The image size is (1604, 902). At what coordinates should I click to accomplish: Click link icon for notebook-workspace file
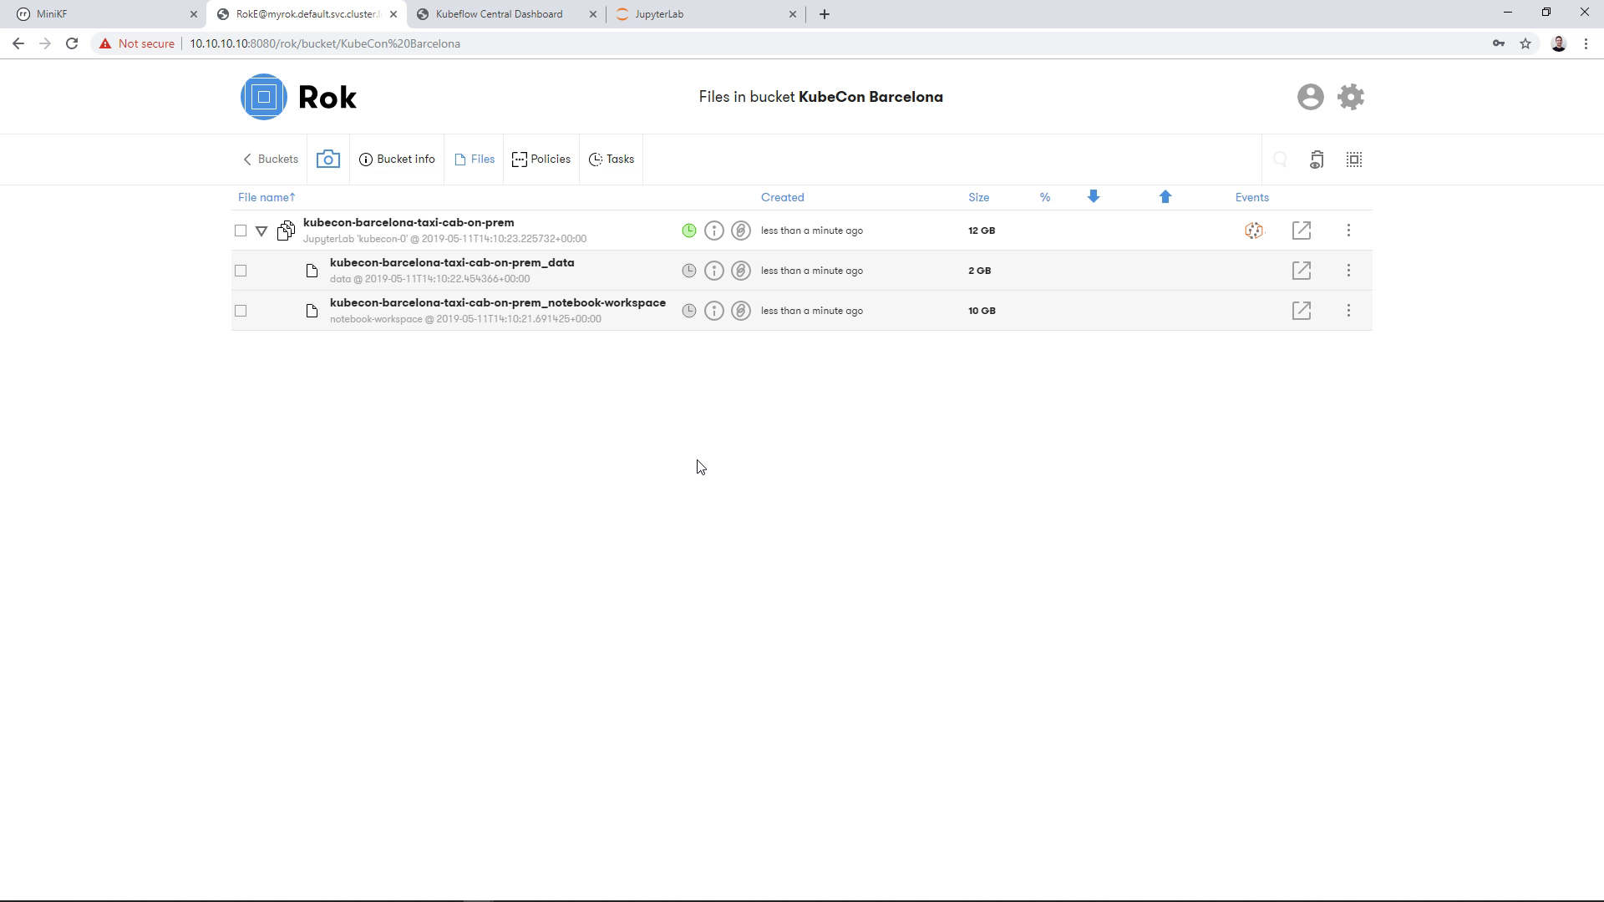(x=740, y=311)
